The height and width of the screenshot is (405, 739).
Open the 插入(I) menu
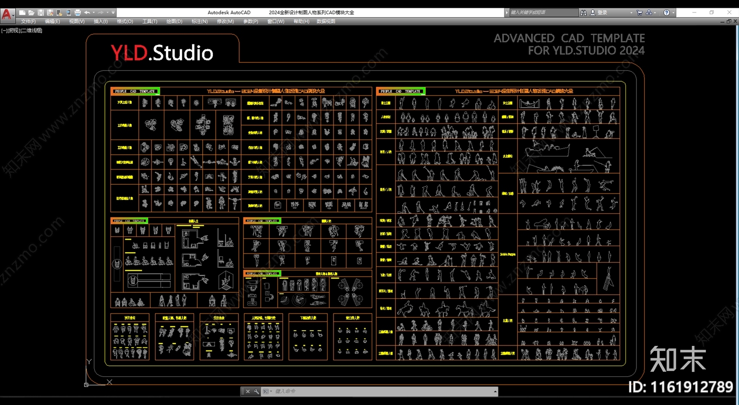[101, 21]
